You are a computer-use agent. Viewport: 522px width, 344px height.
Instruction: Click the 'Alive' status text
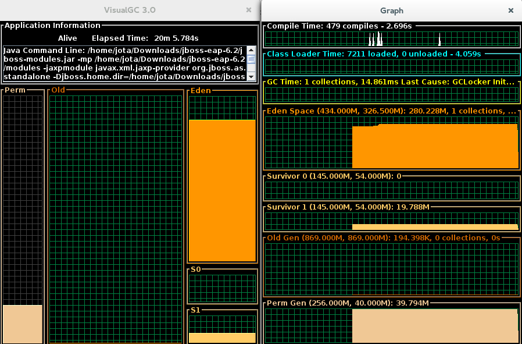point(67,38)
